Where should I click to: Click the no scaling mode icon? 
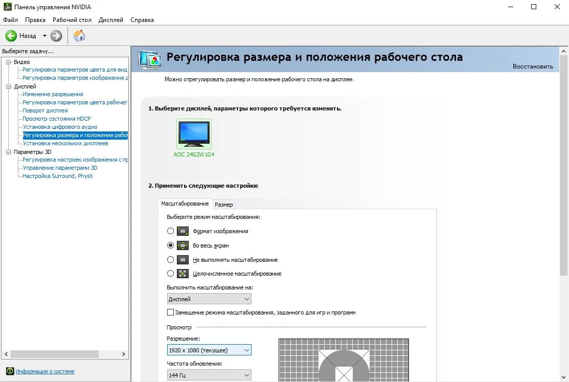click(183, 260)
